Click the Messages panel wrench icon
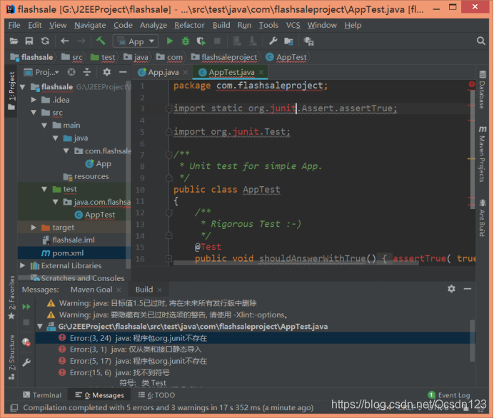Image resolution: width=494 pixels, height=418 pixels. click(26, 362)
